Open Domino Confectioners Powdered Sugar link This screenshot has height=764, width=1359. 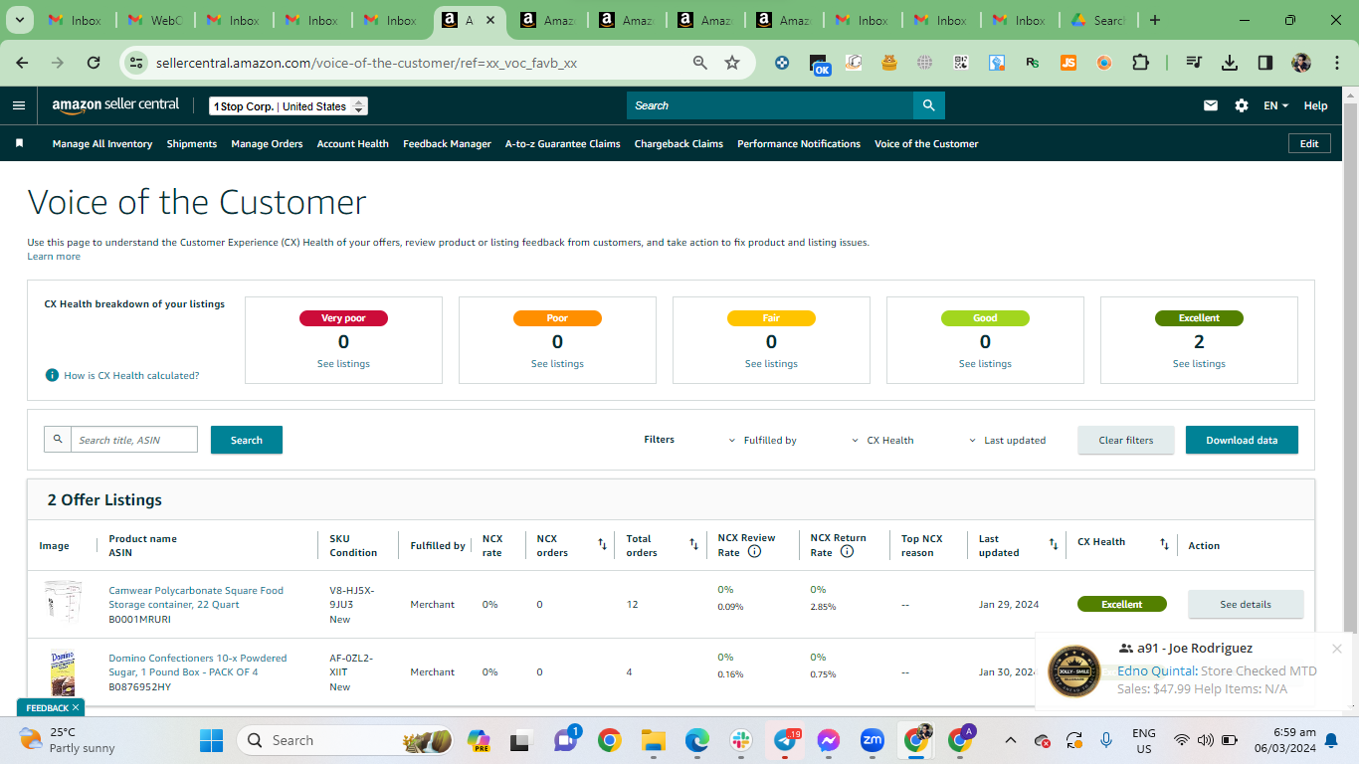(x=198, y=665)
